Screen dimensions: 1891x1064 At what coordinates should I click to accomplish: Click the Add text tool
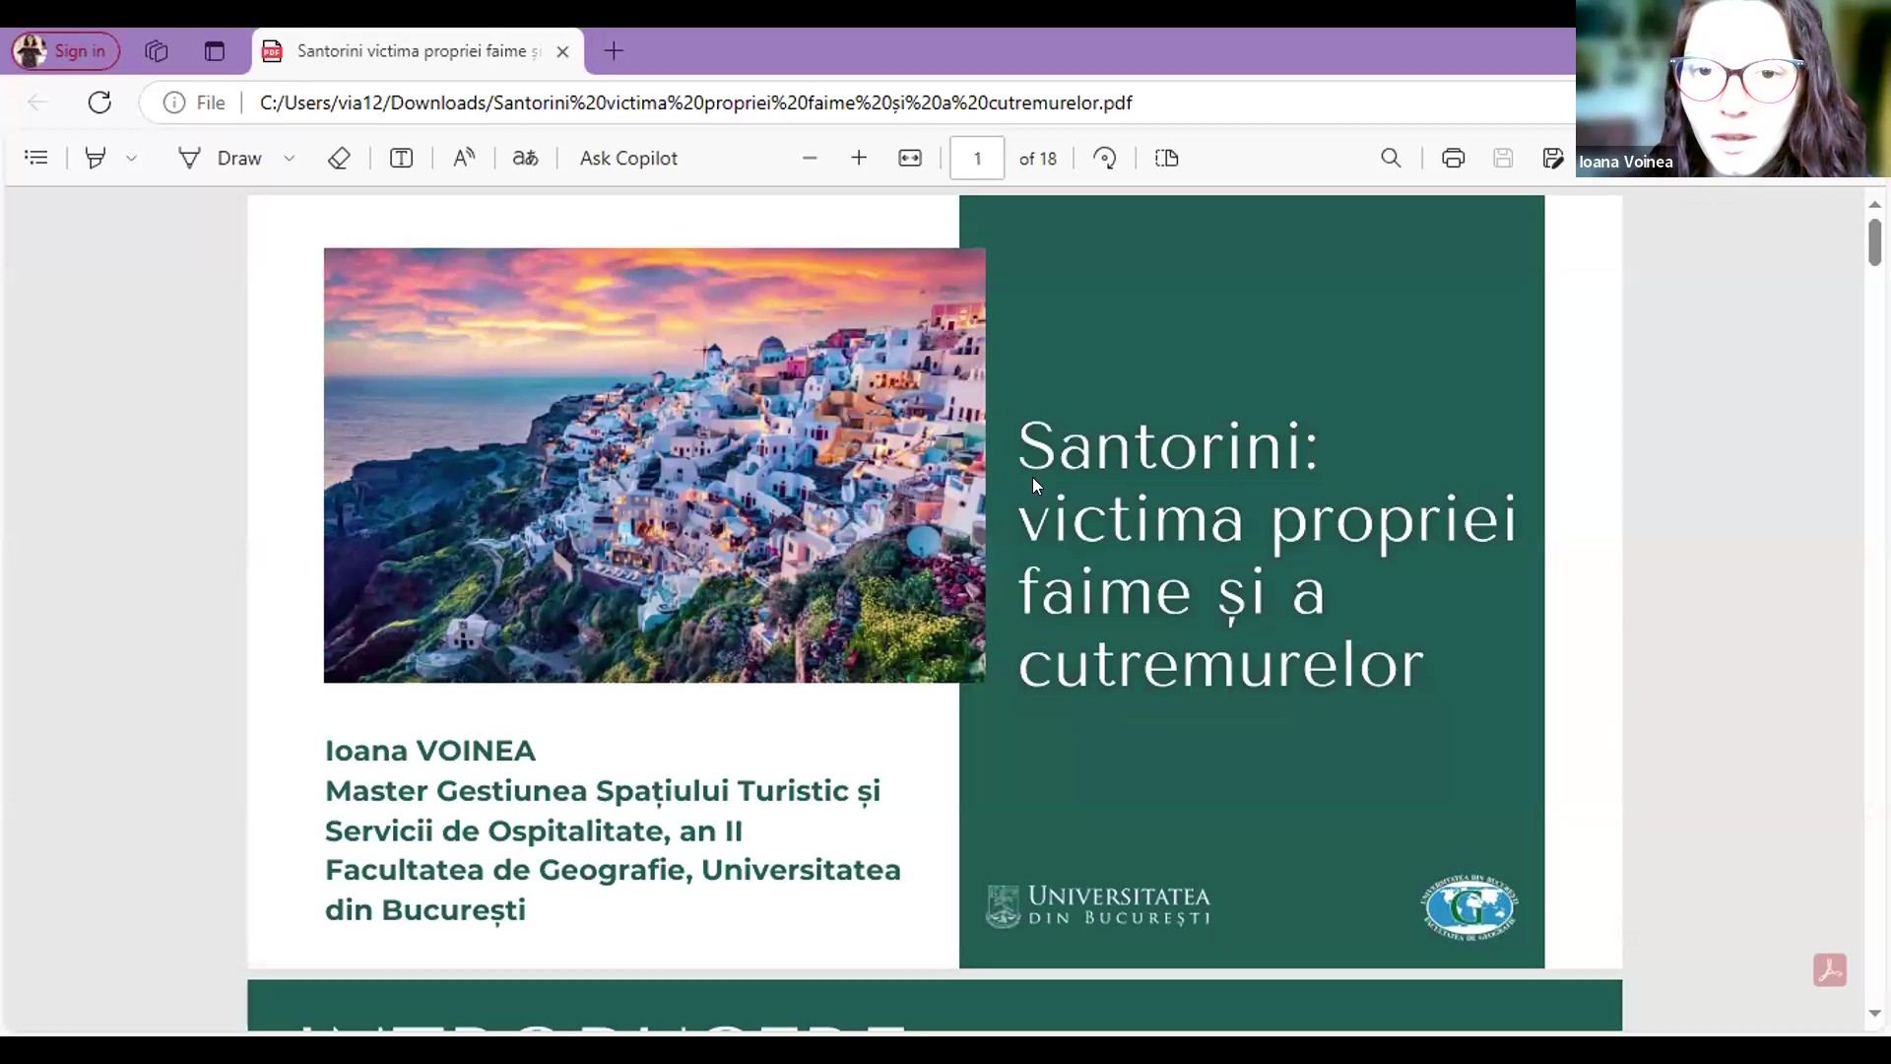(x=401, y=158)
